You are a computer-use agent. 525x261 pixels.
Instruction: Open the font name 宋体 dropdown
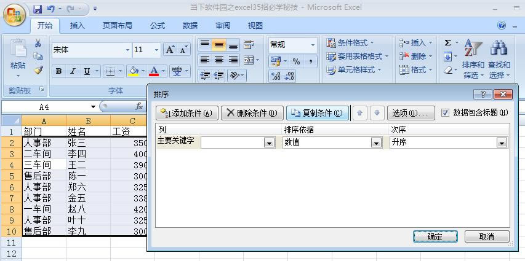127,50
